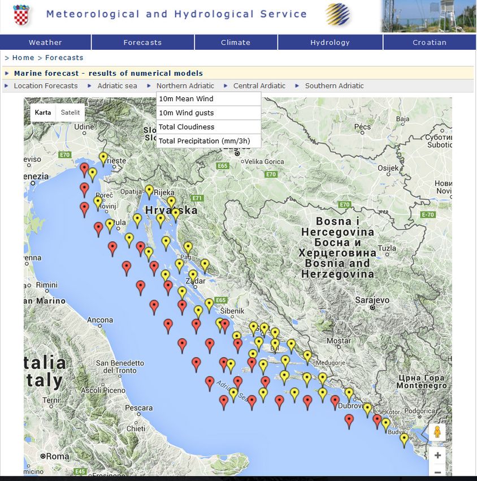
Task: Open Location Forecasts link
Action: coord(46,86)
